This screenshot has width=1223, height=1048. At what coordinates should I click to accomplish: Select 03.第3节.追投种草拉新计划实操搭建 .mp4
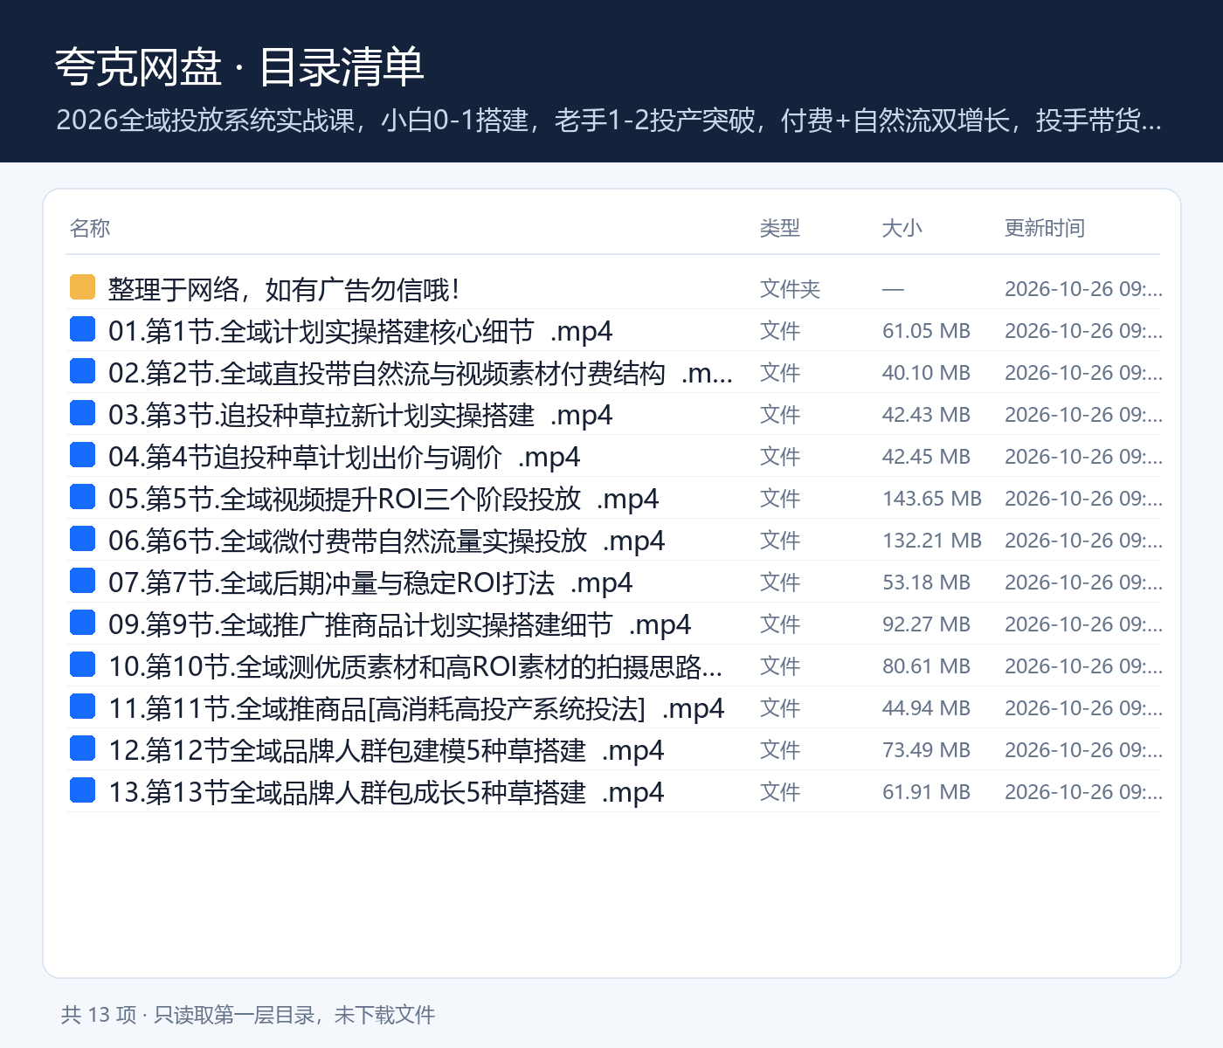360,415
